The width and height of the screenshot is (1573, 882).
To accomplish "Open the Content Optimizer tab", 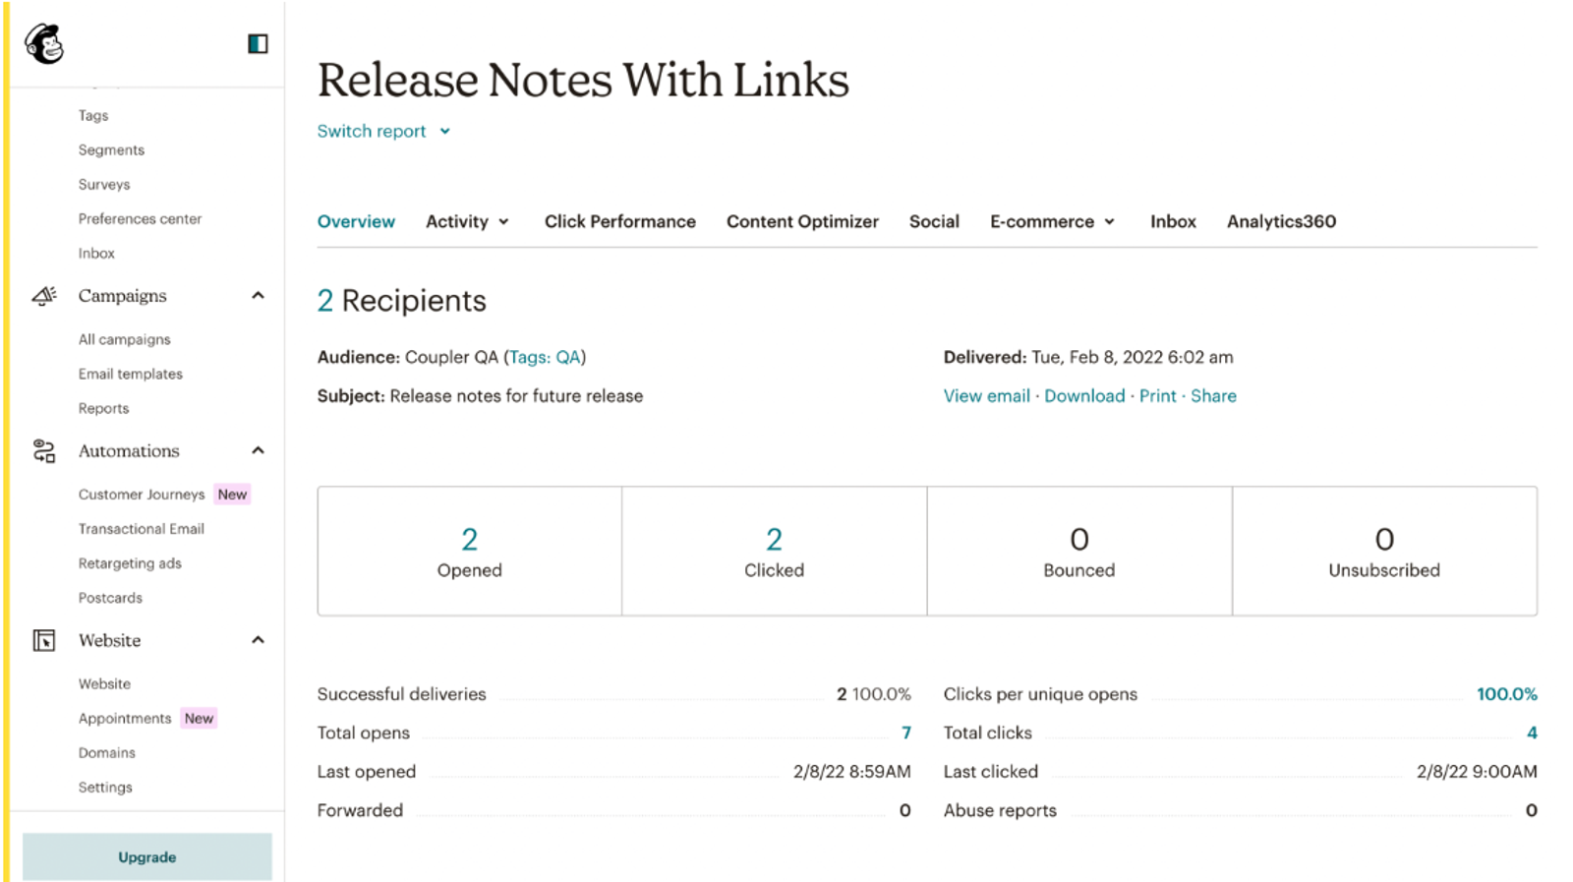I will [x=802, y=222].
